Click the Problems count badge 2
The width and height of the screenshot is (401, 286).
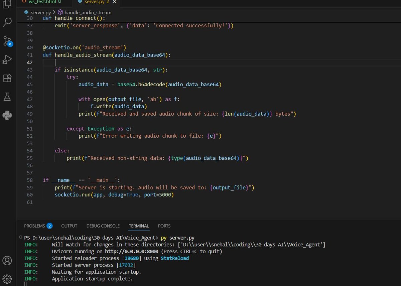(x=49, y=226)
